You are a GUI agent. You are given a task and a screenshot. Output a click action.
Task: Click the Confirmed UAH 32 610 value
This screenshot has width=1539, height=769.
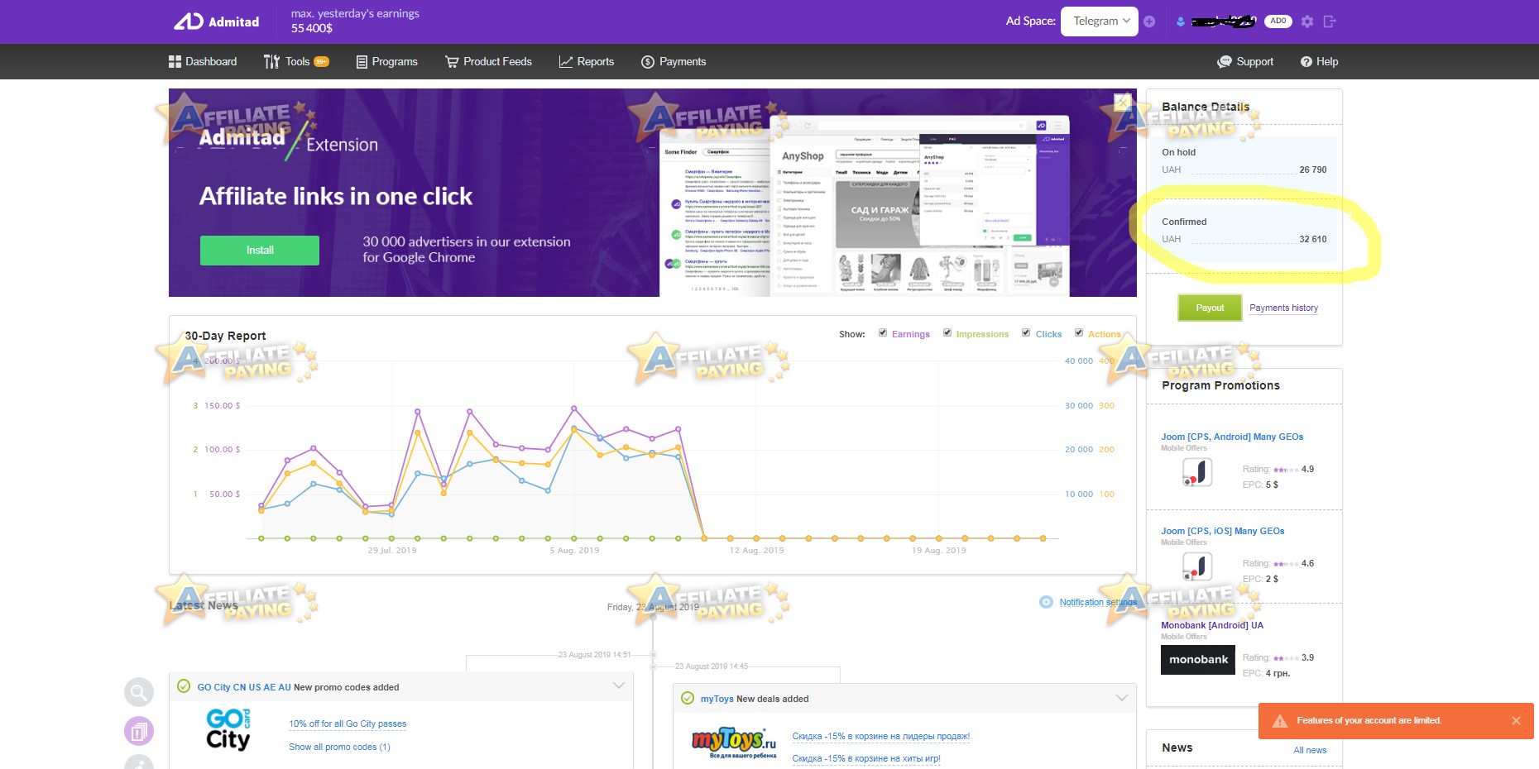[1312, 239]
